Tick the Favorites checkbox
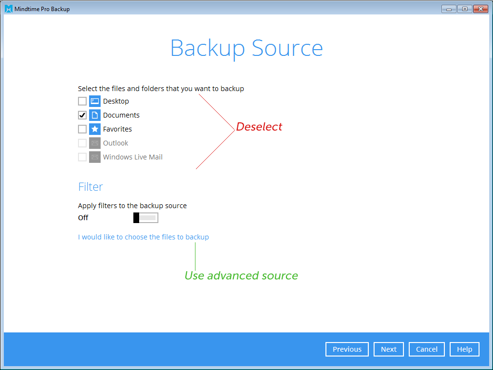The image size is (493, 370). [82, 129]
